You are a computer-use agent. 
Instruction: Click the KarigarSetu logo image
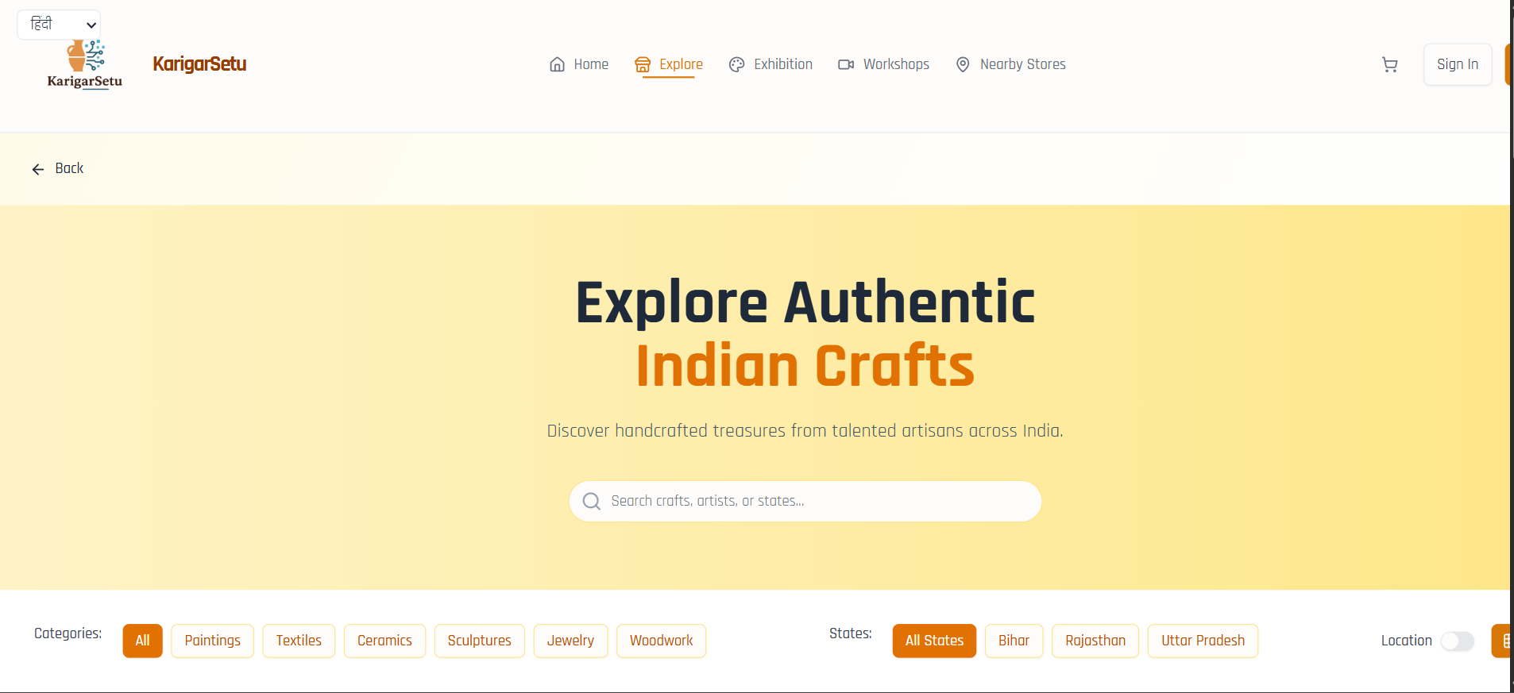(85, 65)
